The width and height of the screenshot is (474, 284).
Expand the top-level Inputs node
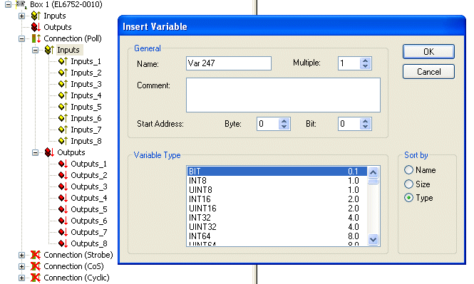point(22,16)
